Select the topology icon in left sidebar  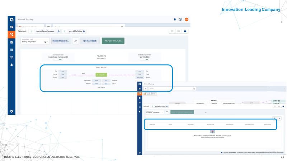pos(11,35)
